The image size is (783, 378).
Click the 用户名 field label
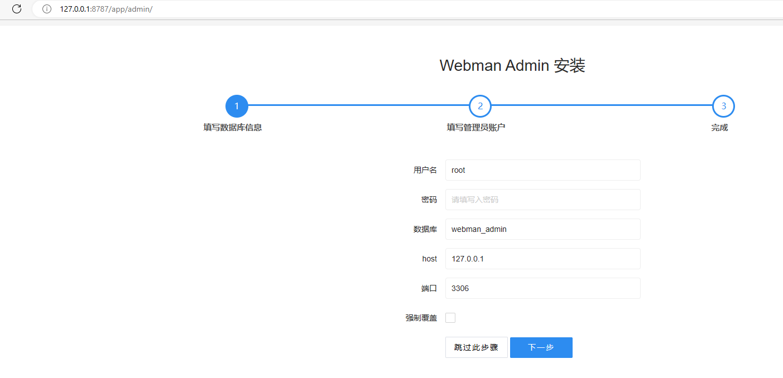(425, 170)
